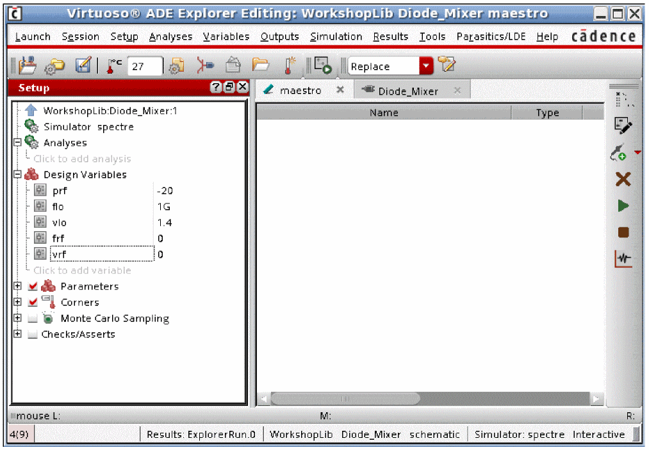Viewport: 649px width, 450px height.
Task: Collapse the Analyses tree node
Action: [x=17, y=142]
